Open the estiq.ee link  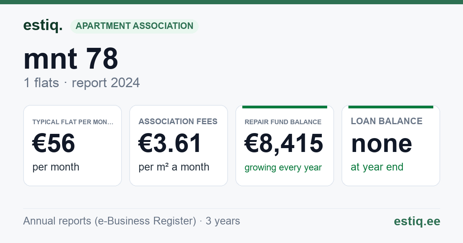417,221
